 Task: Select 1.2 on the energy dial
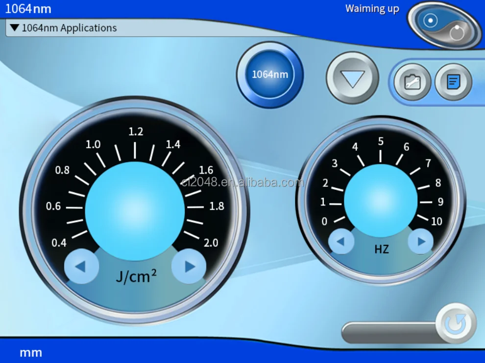136,132
